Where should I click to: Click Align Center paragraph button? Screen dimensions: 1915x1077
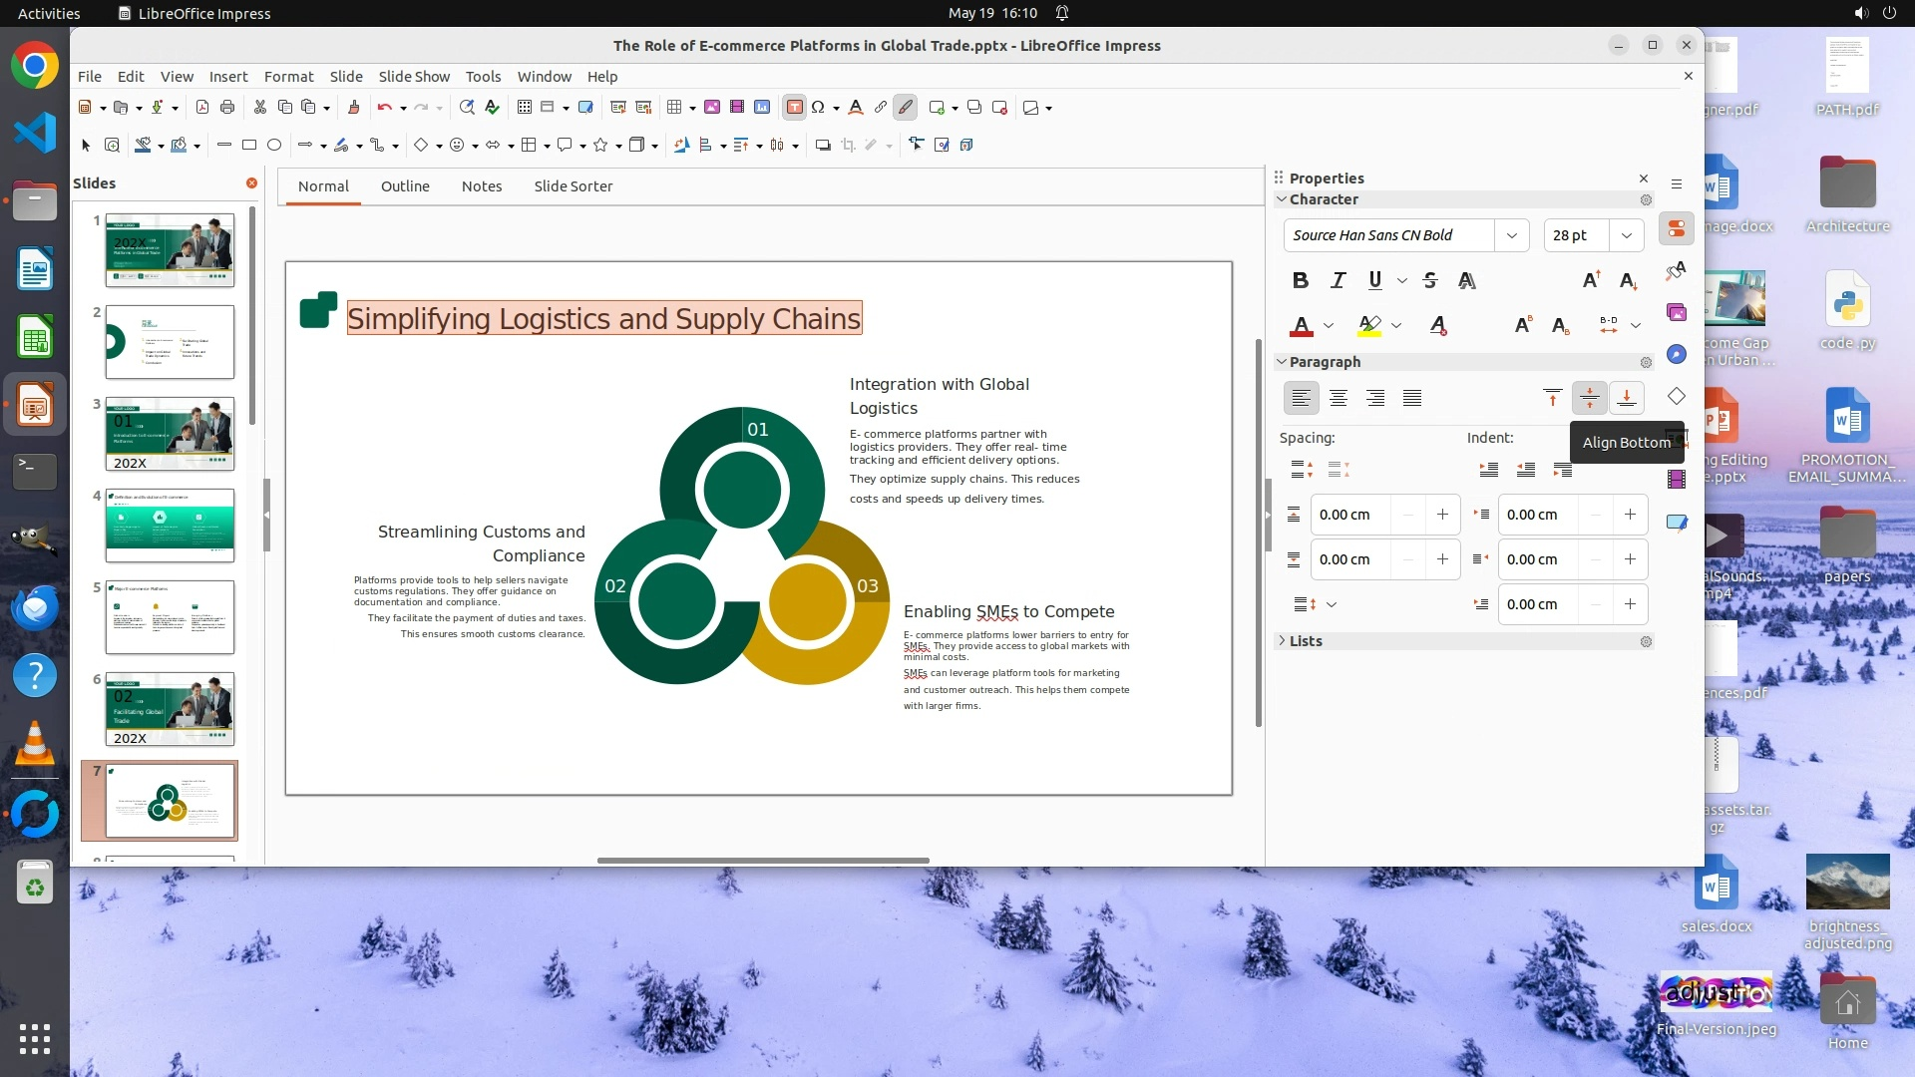pyautogui.click(x=1338, y=398)
